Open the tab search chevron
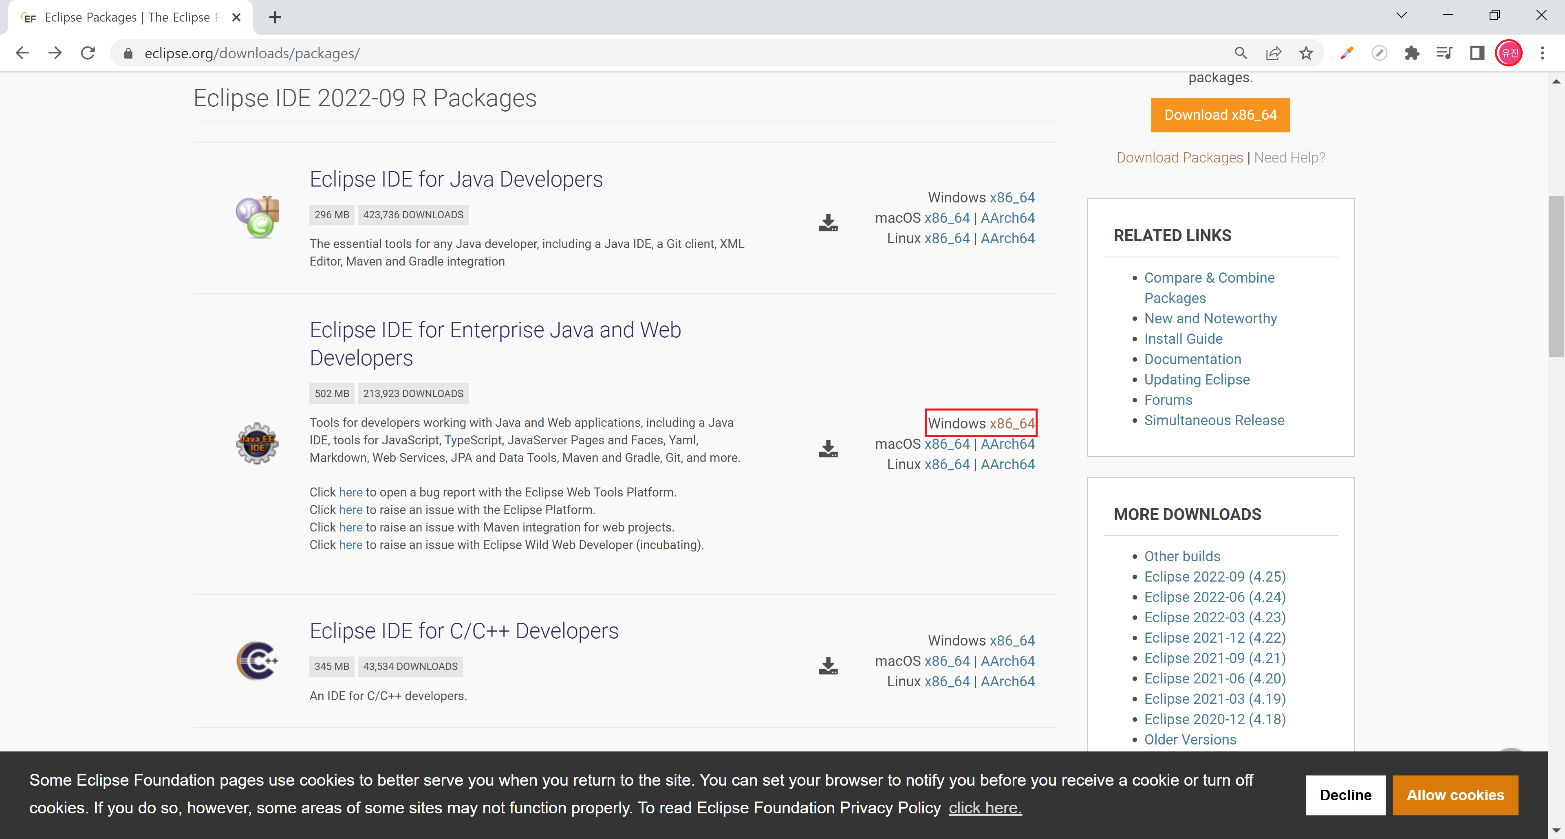The width and height of the screenshot is (1565, 839). point(1402,15)
